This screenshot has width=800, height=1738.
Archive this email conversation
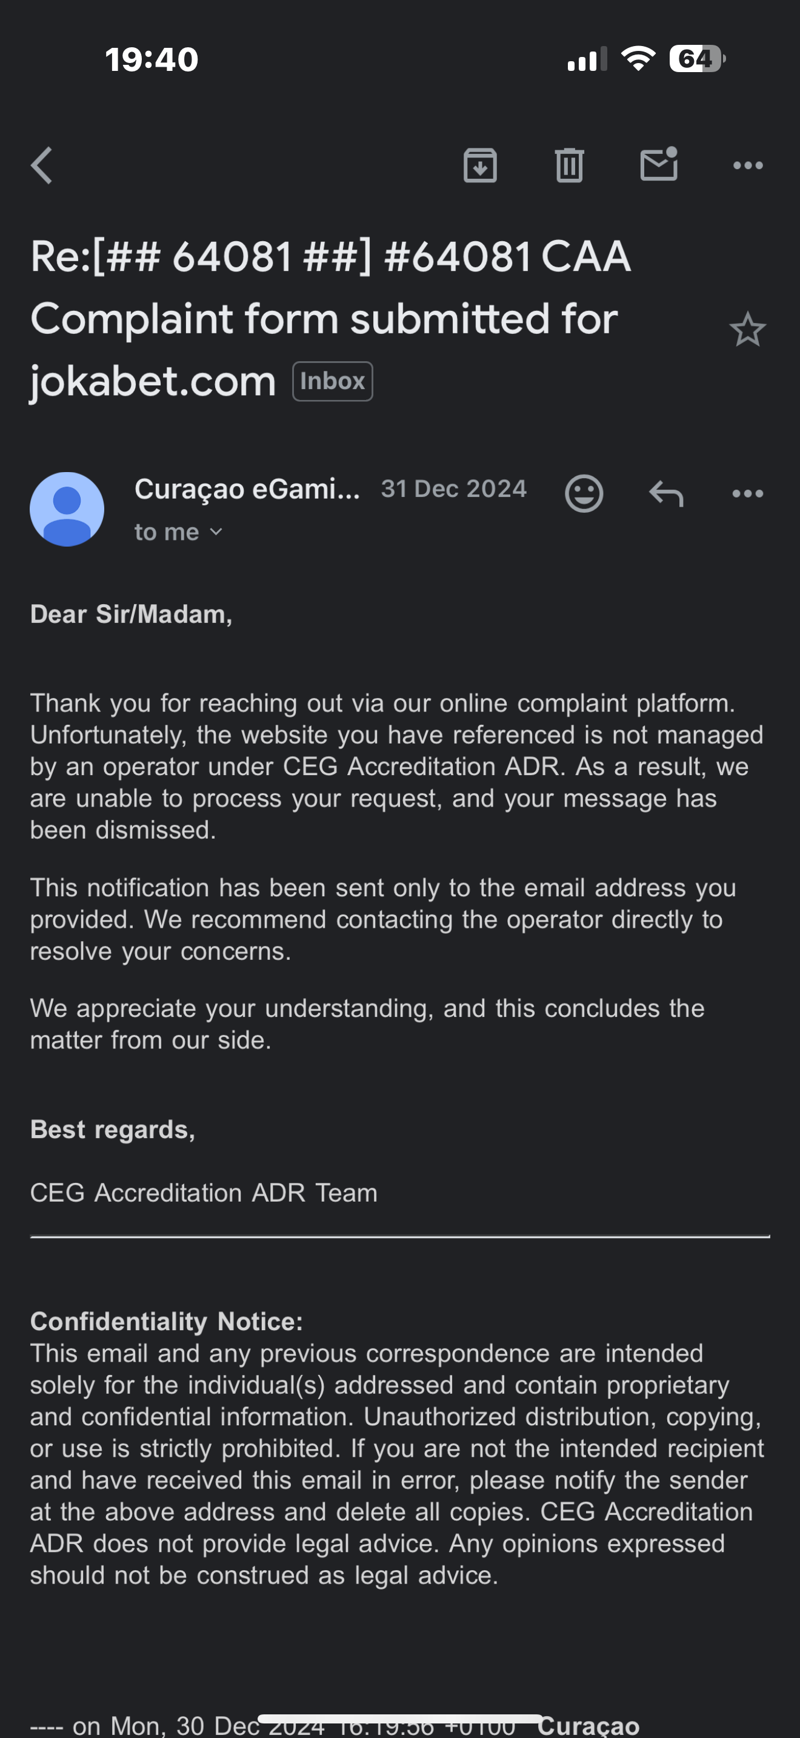point(480,165)
